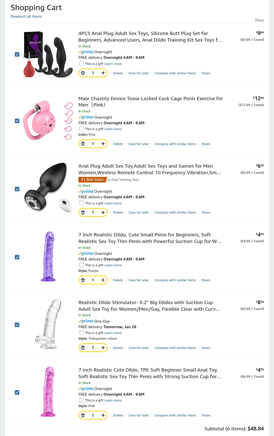This screenshot has width=274, height=436.
Task: Click trash icon for the 4PCS plug set
Action: (x=83, y=73)
